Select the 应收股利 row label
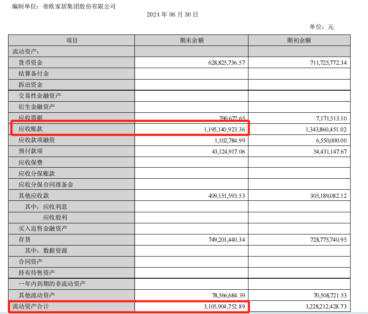This screenshot has height=314, width=368. (x=55, y=217)
